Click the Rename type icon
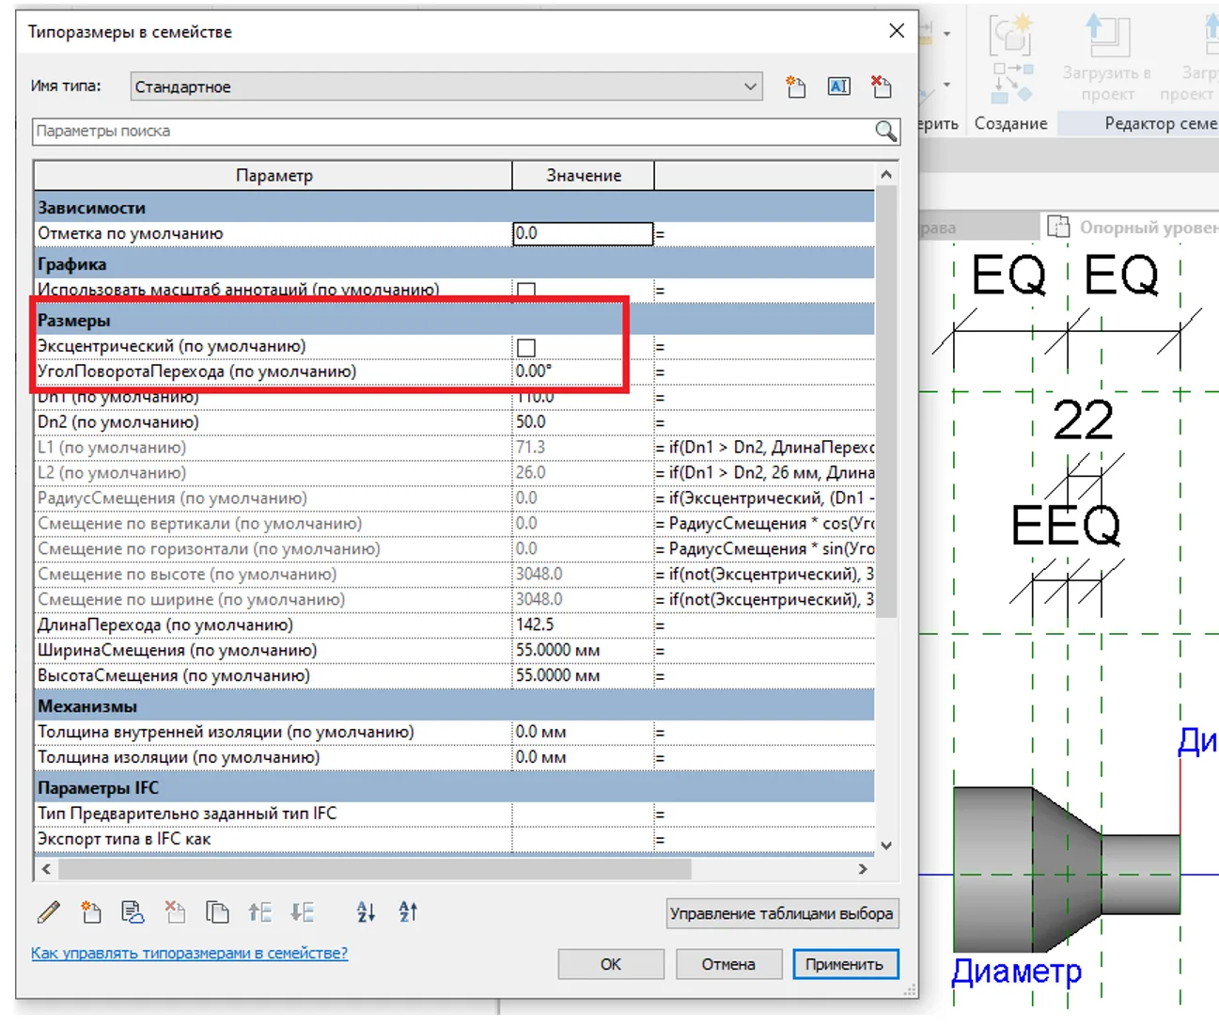This screenshot has width=1219, height=1028. [x=838, y=87]
